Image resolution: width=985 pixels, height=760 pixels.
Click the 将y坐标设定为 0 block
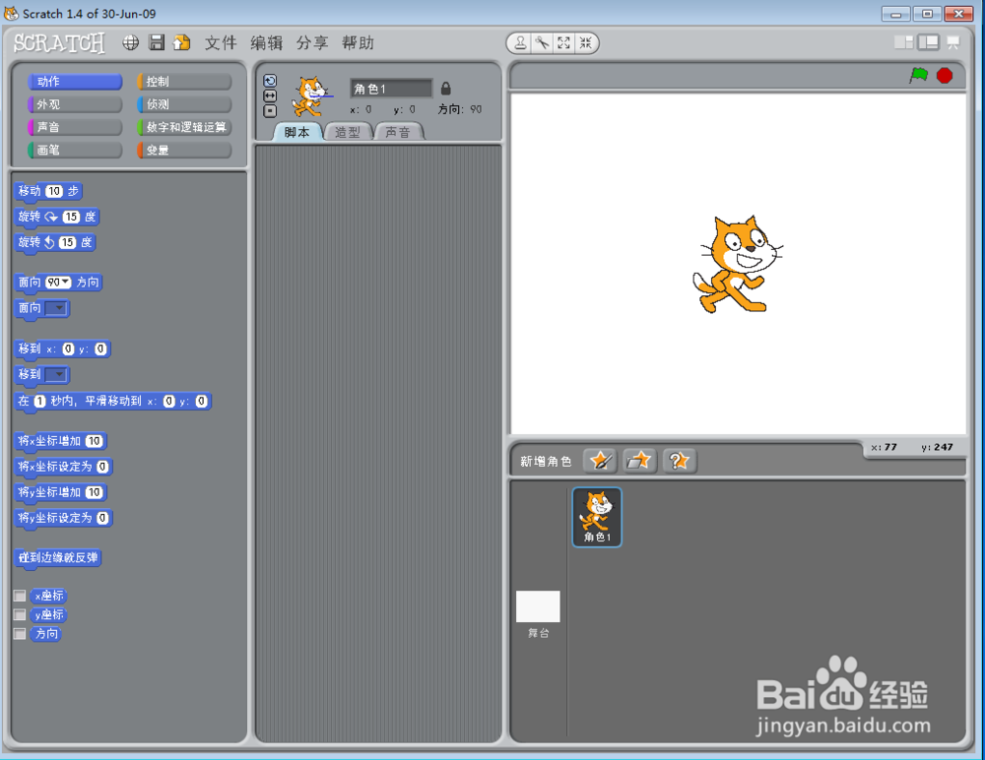click(x=63, y=518)
